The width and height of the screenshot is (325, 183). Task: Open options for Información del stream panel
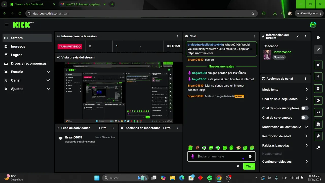305,36
